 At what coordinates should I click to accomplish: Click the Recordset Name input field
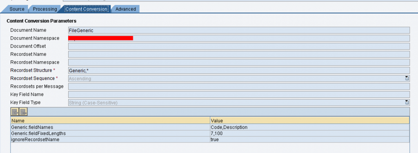(x=239, y=54)
